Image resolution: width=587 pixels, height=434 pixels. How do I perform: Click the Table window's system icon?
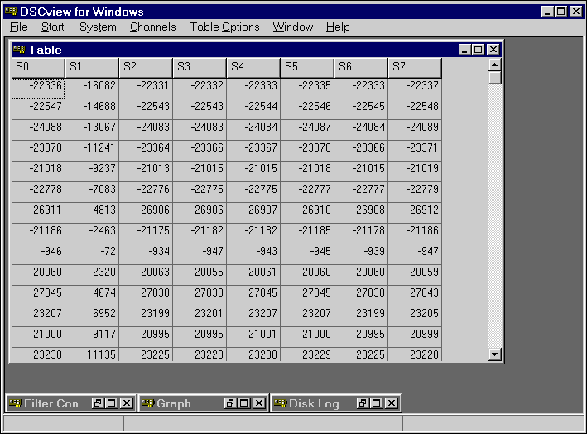click(19, 50)
